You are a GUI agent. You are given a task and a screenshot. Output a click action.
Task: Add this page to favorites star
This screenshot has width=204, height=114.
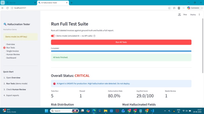coord(169,8)
